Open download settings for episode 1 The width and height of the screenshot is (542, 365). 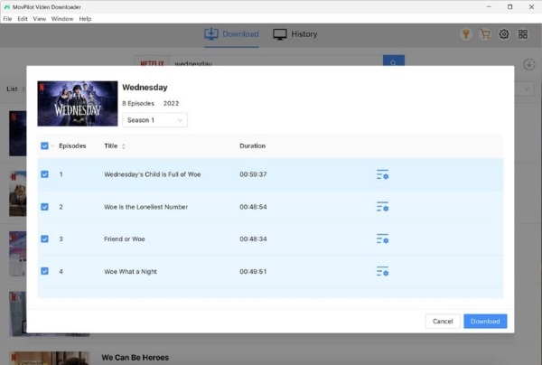click(381, 174)
